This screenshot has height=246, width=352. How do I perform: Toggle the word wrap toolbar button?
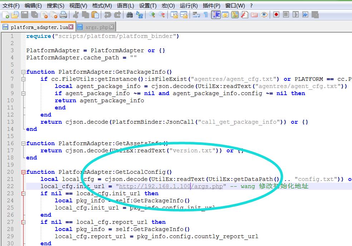[x=196, y=15]
